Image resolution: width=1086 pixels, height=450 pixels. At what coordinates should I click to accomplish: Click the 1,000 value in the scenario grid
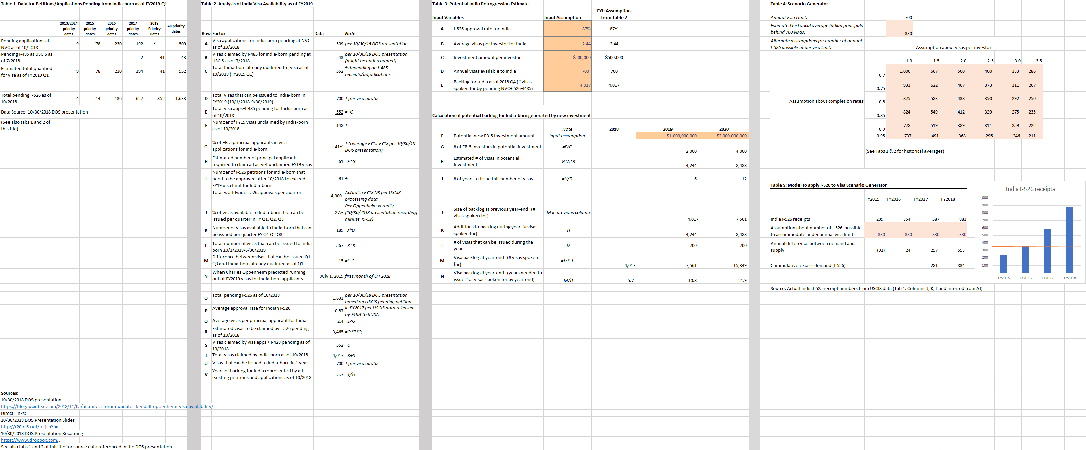click(x=905, y=71)
